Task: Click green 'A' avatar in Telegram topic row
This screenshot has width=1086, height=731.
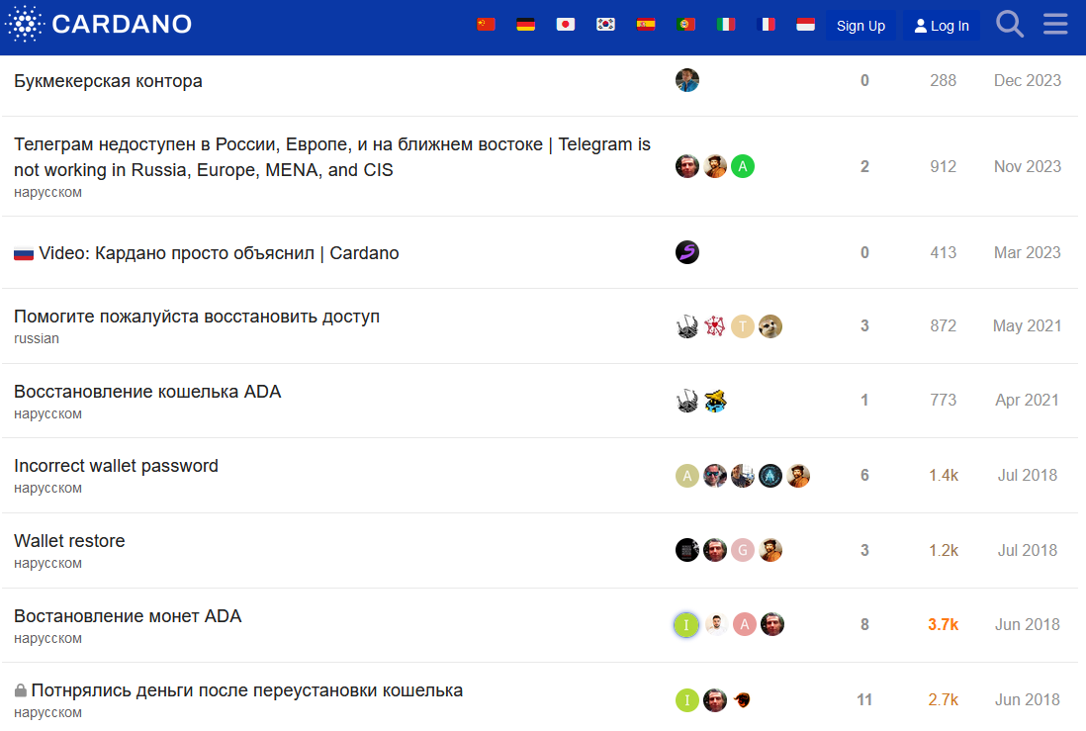Action: [x=743, y=166]
